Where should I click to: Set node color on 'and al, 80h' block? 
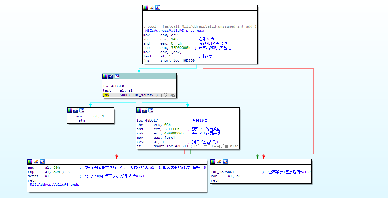pyautogui.click(x=30, y=162)
